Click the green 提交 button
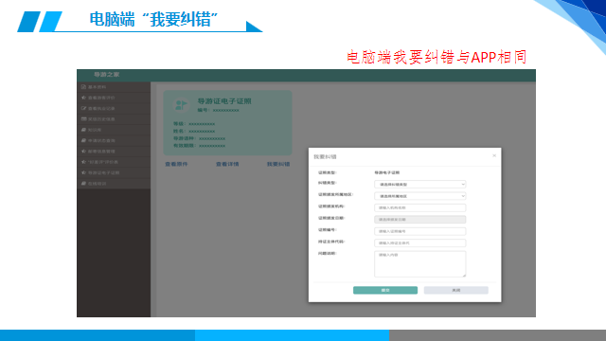Viewport: 606px width, 341px height. point(385,291)
